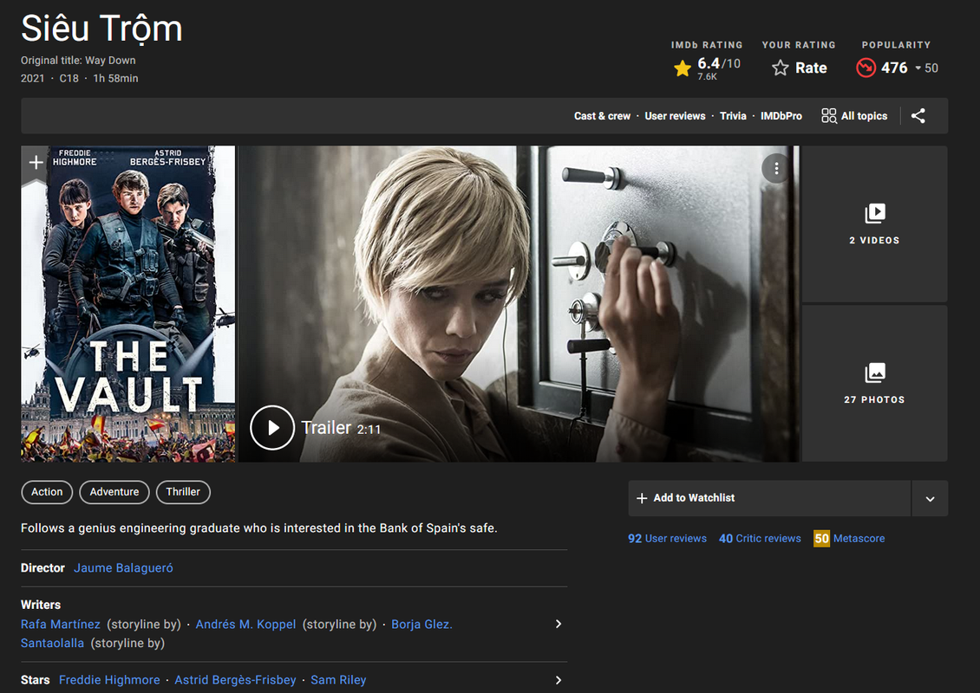Open Cast & crew page
This screenshot has width=980, height=693.
(602, 115)
